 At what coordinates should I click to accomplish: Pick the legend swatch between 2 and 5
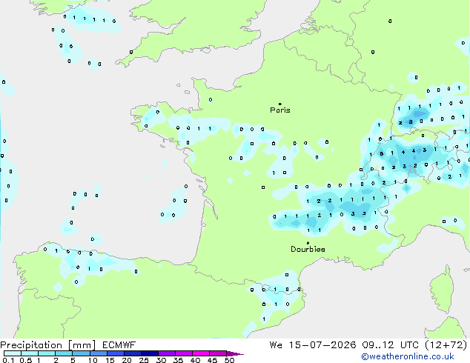coord(64,353)
